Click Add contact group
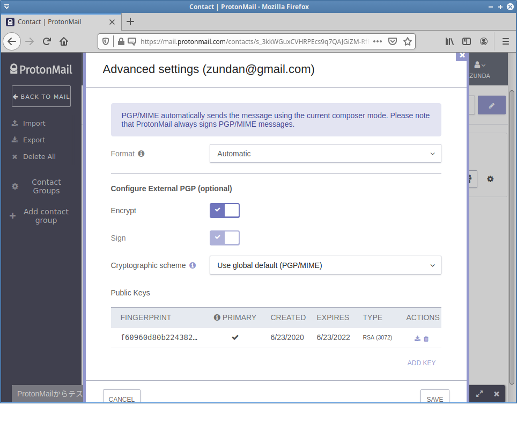 point(40,216)
